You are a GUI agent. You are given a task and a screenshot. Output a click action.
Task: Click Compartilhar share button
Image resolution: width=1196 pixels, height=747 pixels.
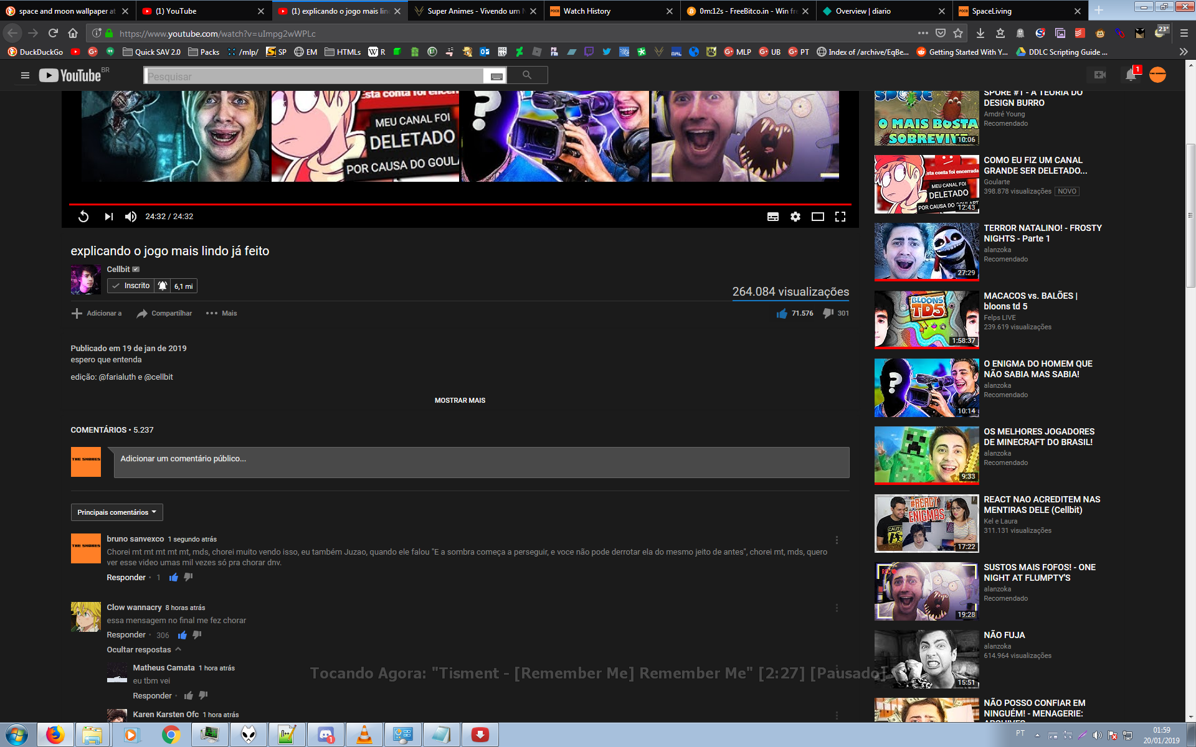164,313
